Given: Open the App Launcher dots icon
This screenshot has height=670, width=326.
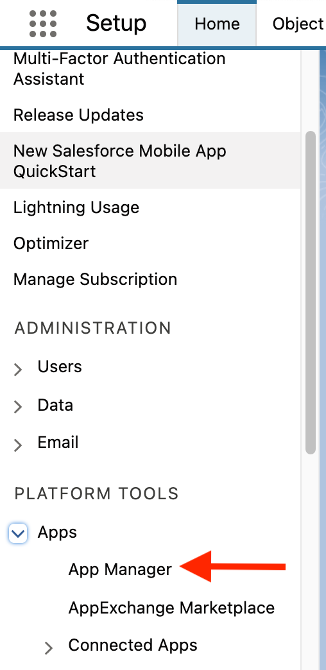Looking at the screenshot, I should pyautogui.click(x=43, y=24).
